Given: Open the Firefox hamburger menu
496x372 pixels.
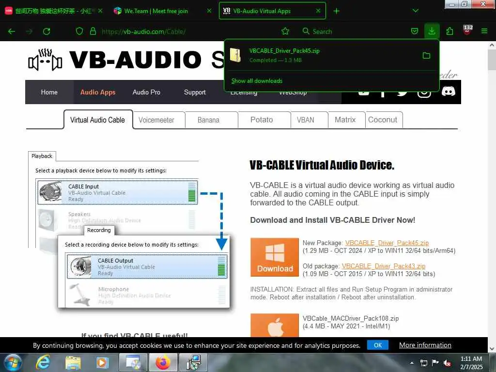Looking at the screenshot, I should pos(484,31).
